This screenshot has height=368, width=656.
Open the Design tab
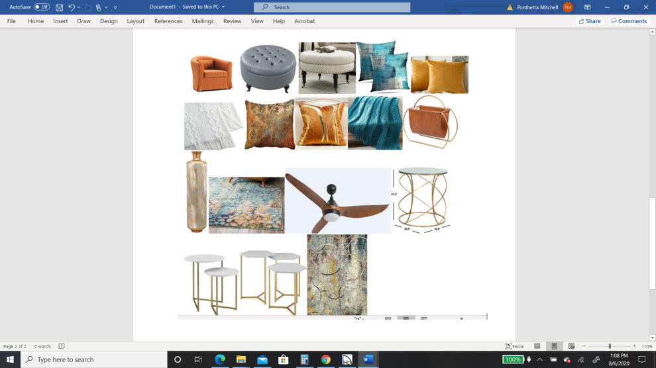click(x=109, y=21)
